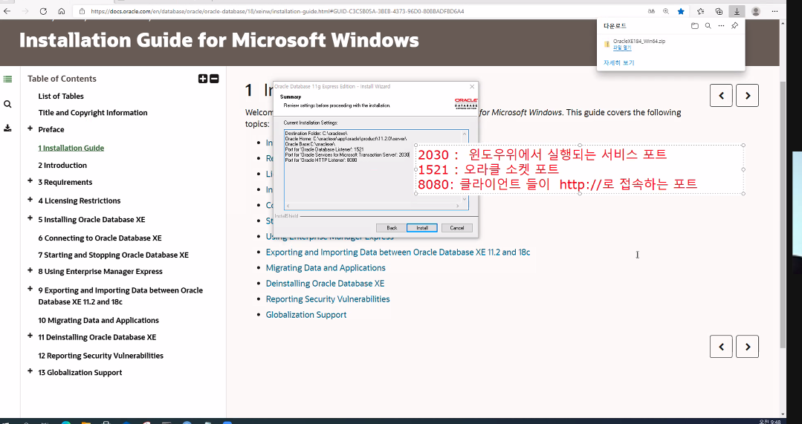Open 2 Introduction in contents
Image resolution: width=802 pixels, height=424 pixels.
click(x=62, y=166)
